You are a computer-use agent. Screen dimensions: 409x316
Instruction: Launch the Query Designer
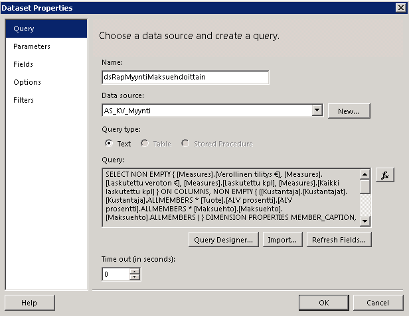[222, 240]
